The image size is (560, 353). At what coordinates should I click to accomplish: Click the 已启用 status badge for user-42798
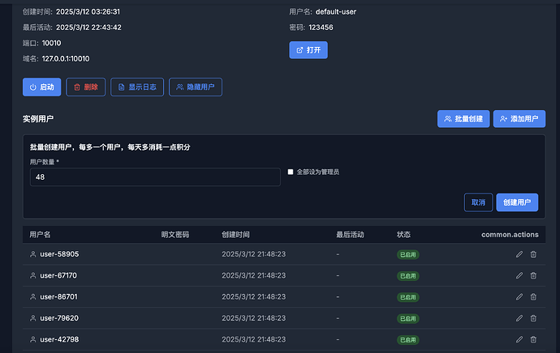pyautogui.click(x=408, y=340)
